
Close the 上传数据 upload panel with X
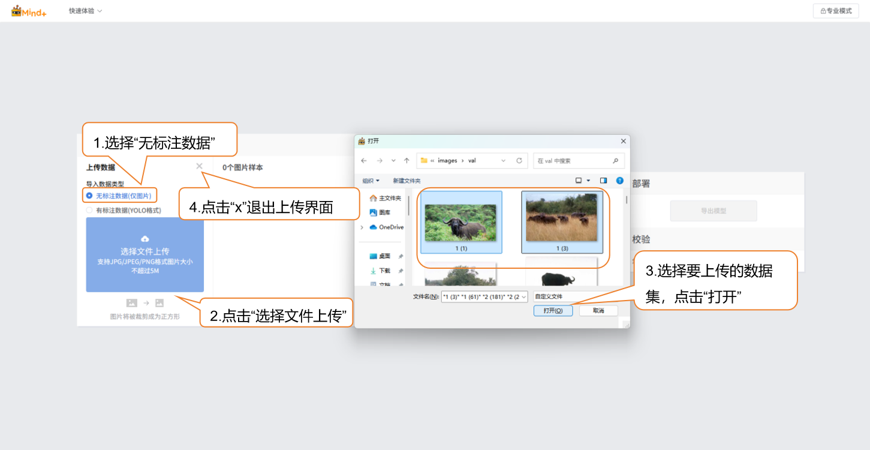[199, 166]
